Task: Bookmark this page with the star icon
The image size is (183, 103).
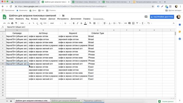Action: point(153,6)
